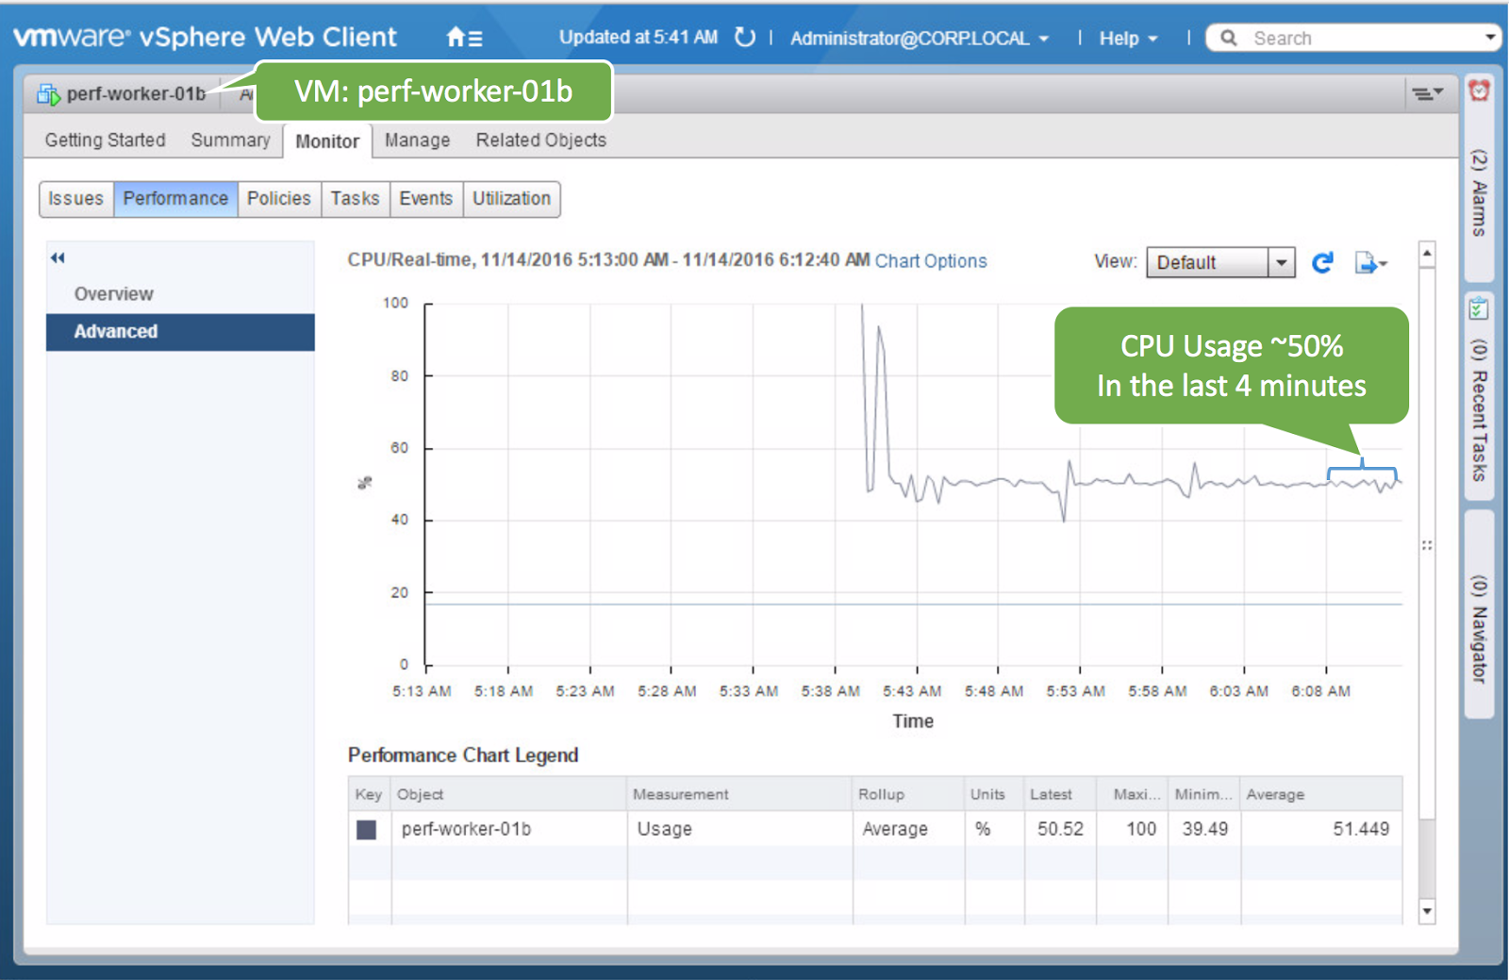Open Chart Options
Viewport: 1509px width, 980px height.
click(931, 261)
